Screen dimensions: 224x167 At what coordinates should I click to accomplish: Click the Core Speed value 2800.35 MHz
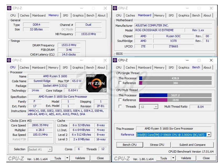pyautogui.click(x=40, y=125)
